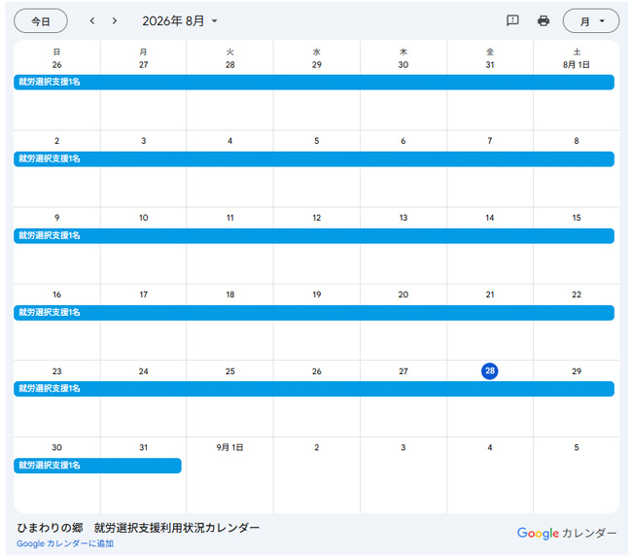
Task: Open 就労選択支援1名 event starting August 30
Action: click(97, 466)
